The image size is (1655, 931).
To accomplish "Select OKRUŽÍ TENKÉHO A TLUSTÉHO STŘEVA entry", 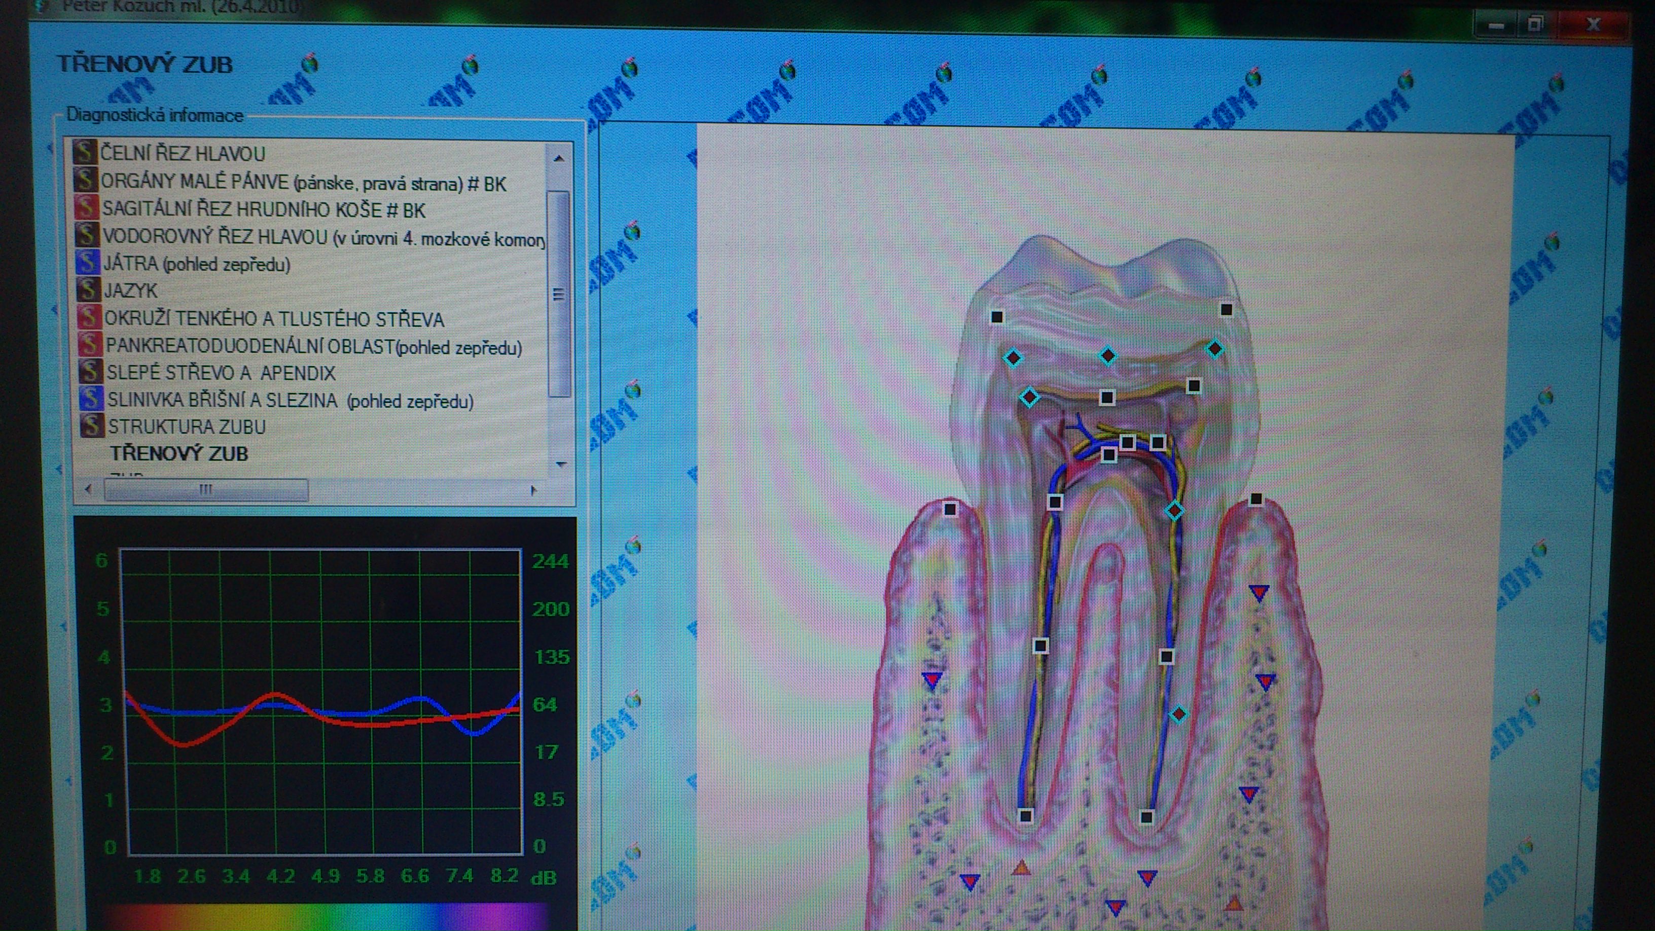I will [274, 318].
